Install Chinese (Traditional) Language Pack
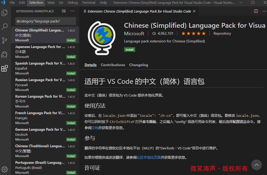267x175 pixels. 71,156
